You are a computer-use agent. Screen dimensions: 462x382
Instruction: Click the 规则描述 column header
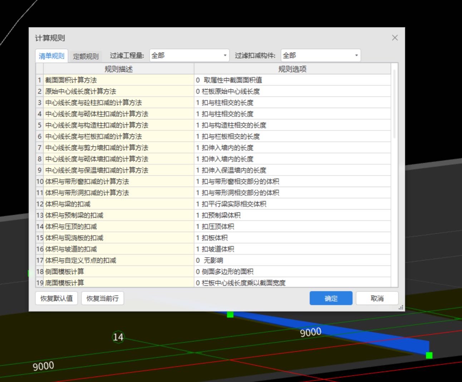(x=119, y=69)
